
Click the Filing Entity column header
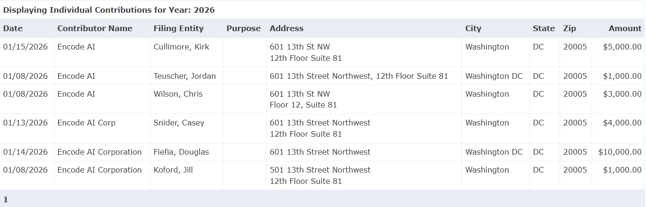pos(178,28)
